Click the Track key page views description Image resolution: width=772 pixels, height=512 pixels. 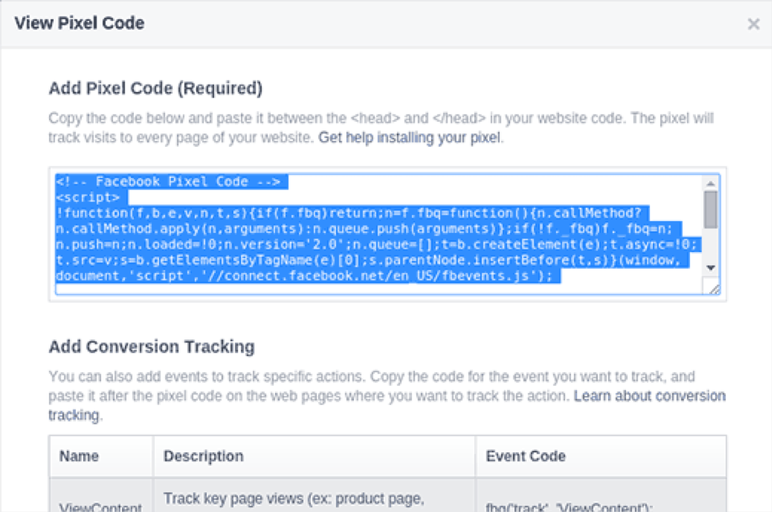[294, 499]
